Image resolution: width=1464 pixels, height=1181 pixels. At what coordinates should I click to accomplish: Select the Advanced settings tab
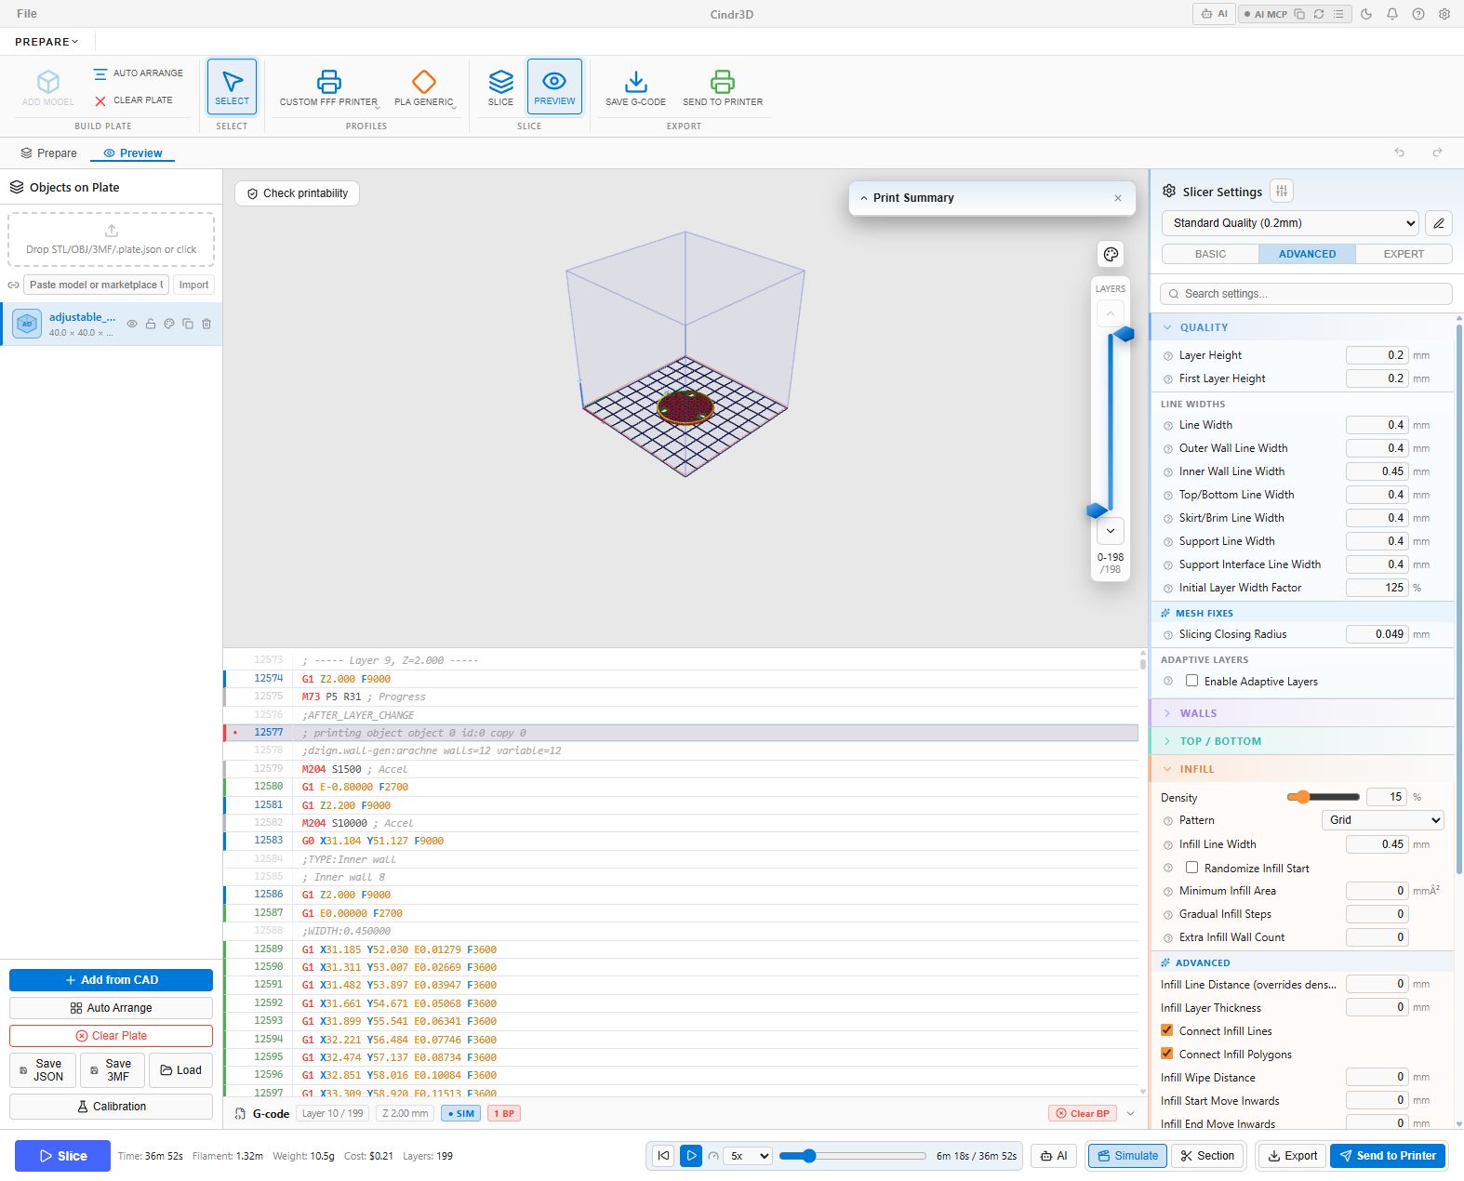coord(1307,254)
